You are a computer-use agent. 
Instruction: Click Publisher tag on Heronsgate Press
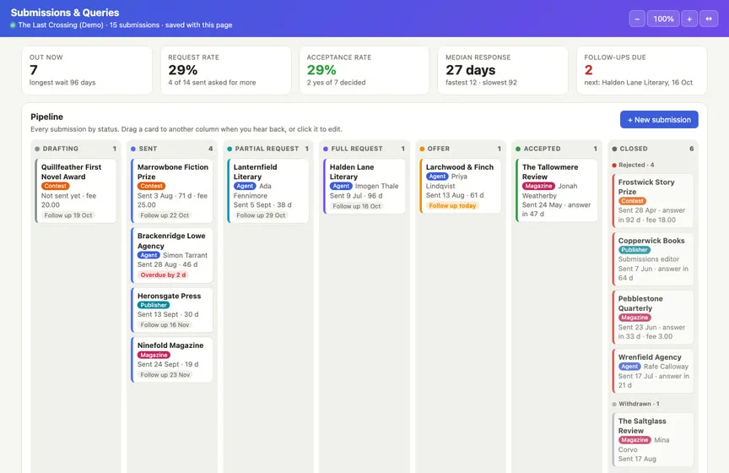click(x=154, y=305)
